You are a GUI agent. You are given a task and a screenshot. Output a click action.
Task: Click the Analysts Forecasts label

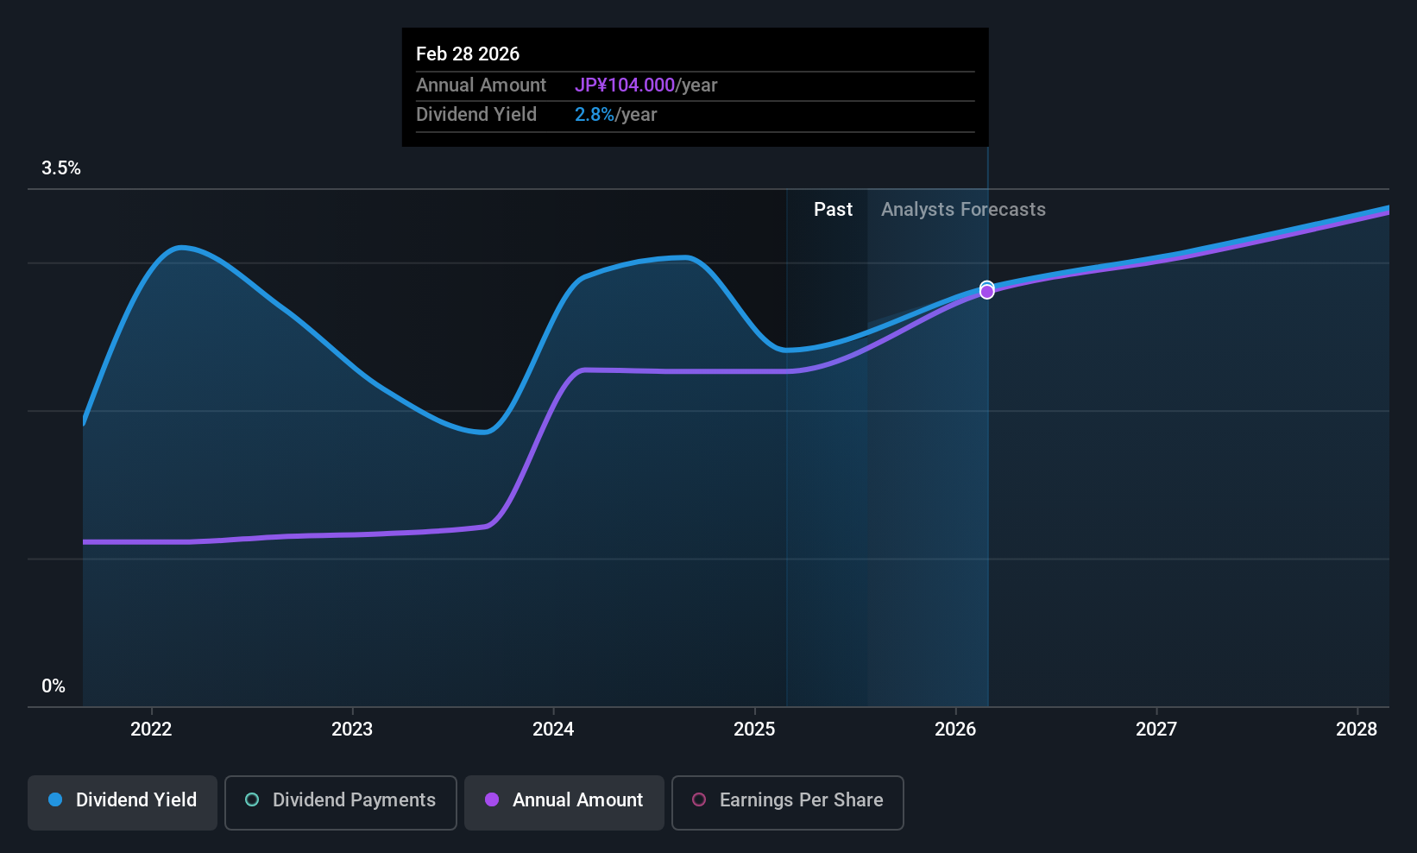click(x=963, y=210)
